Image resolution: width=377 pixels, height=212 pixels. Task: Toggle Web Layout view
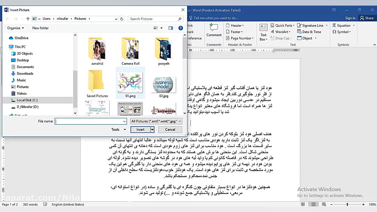click(323, 204)
